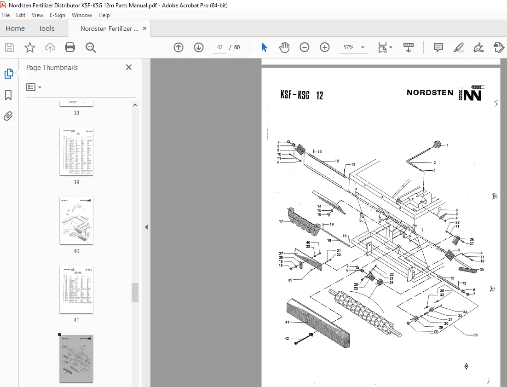
Task: Select page 40 thumbnail
Action: [x=76, y=221]
